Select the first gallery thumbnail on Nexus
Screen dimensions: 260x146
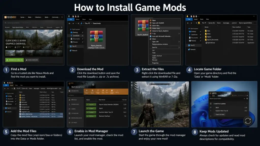pyautogui.click(x=10, y=53)
